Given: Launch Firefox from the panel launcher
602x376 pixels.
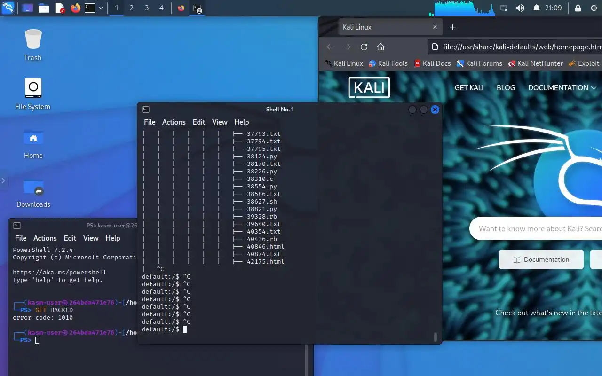Looking at the screenshot, I should pos(76,8).
